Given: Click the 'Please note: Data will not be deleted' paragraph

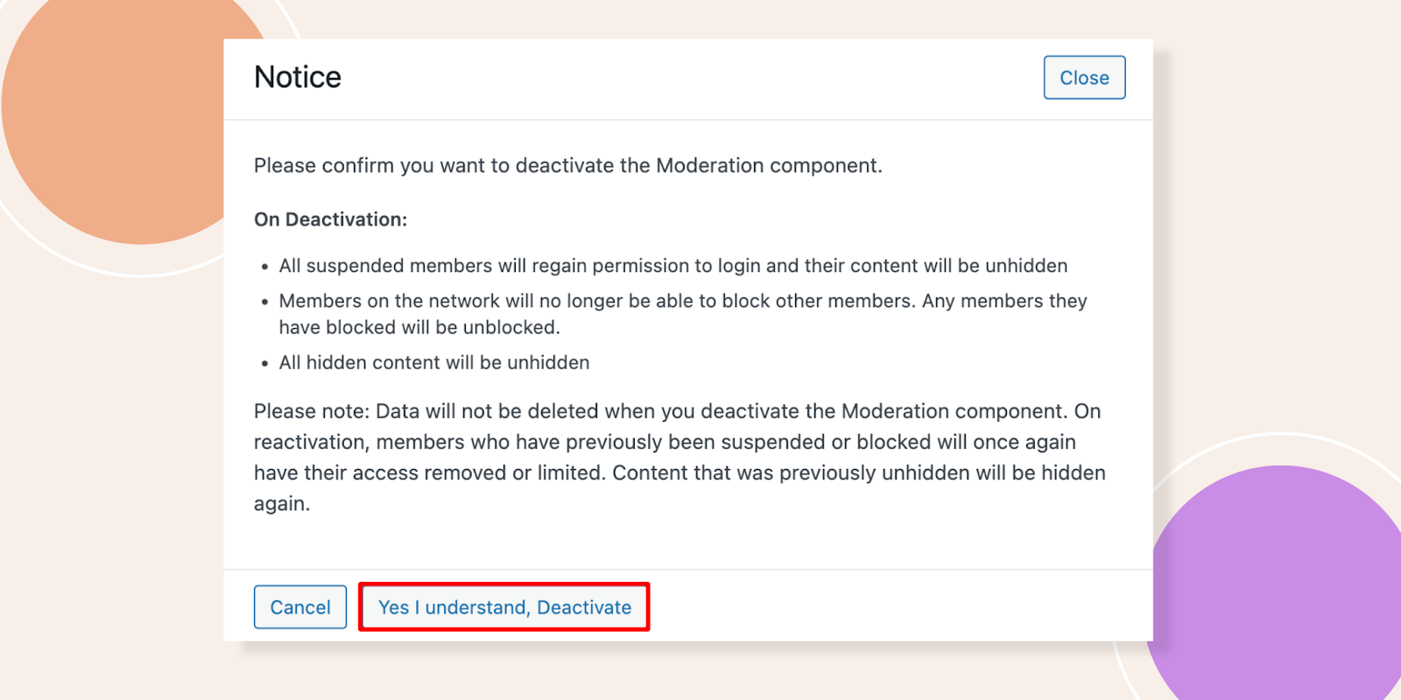Looking at the screenshot, I should click(x=679, y=457).
